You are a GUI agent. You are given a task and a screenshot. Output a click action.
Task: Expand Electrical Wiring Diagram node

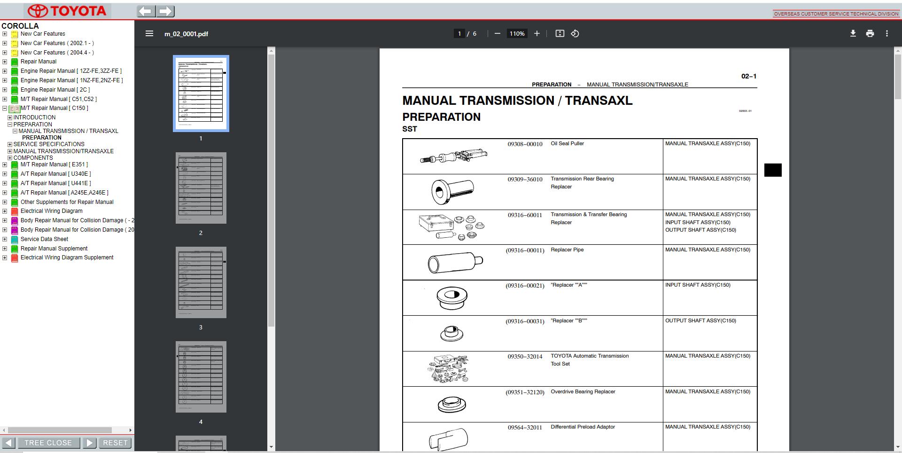click(5, 211)
